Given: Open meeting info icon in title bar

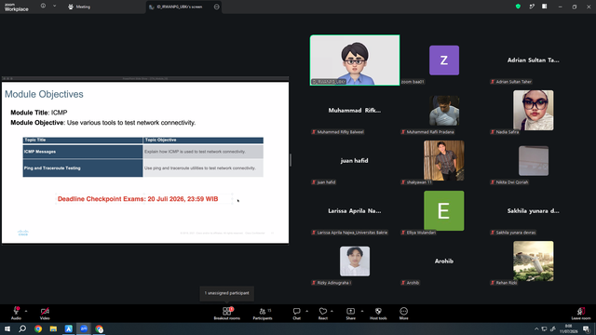Looking at the screenshot, I should click(x=43, y=6).
